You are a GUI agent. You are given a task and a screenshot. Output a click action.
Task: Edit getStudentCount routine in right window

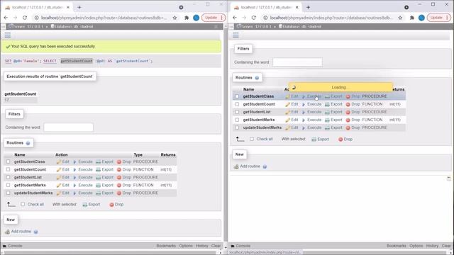292,104
